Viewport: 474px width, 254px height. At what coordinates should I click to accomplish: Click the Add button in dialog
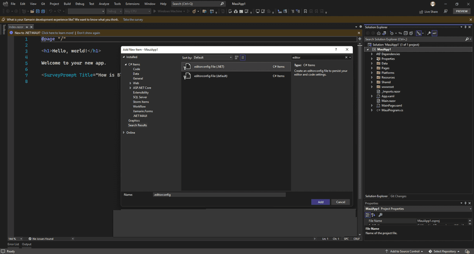320,202
